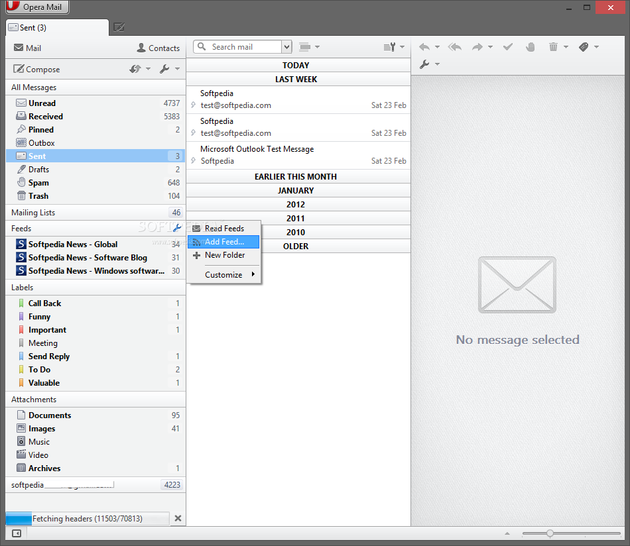Expand the JANUARY message group header
Viewport: 630px width, 546px height.
tap(298, 190)
